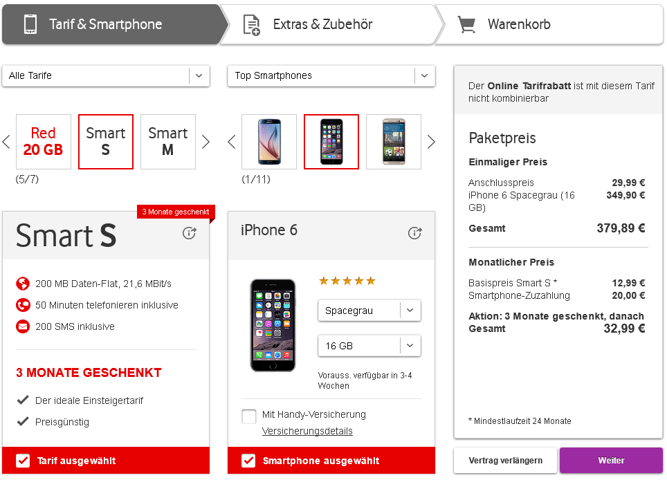The image size is (667, 480).
Task: Click the Extras document icon
Action: coord(251,25)
